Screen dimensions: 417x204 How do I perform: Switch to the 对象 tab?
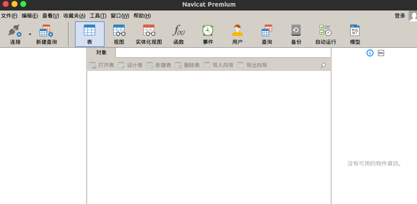pyautogui.click(x=101, y=53)
